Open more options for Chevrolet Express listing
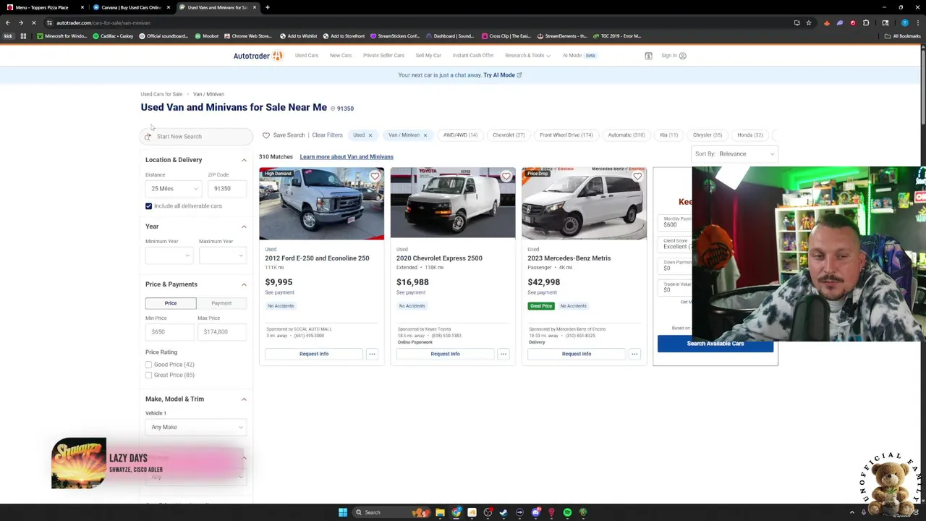 (x=503, y=354)
